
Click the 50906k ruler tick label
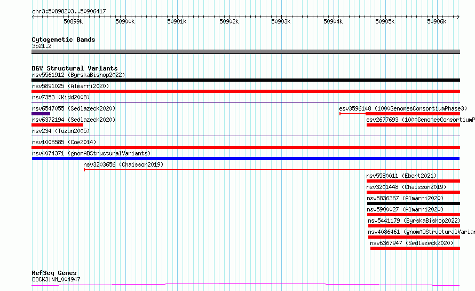(437, 21)
